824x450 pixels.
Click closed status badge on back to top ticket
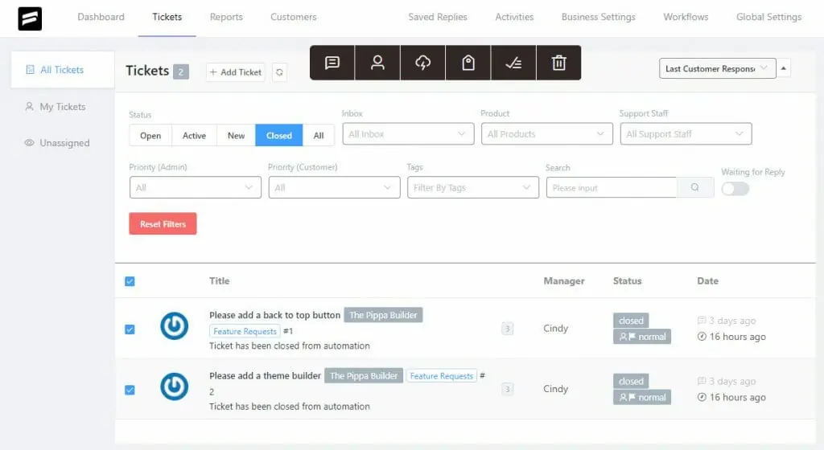point(631,321)
